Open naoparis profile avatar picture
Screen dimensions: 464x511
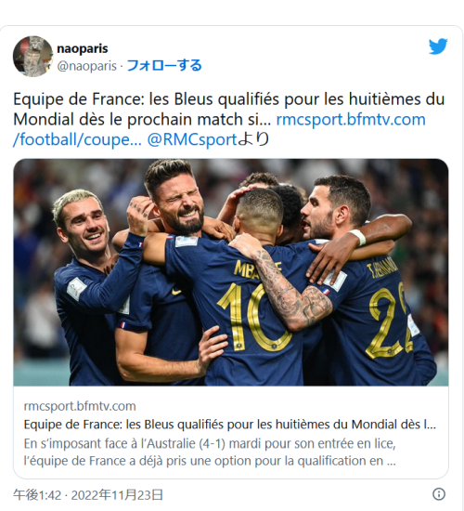(32, 57)
